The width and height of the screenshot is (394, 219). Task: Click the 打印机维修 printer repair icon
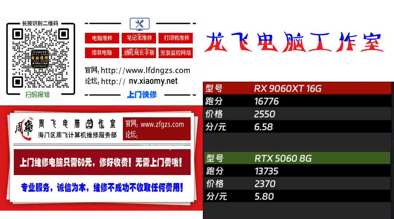[175, 38]
